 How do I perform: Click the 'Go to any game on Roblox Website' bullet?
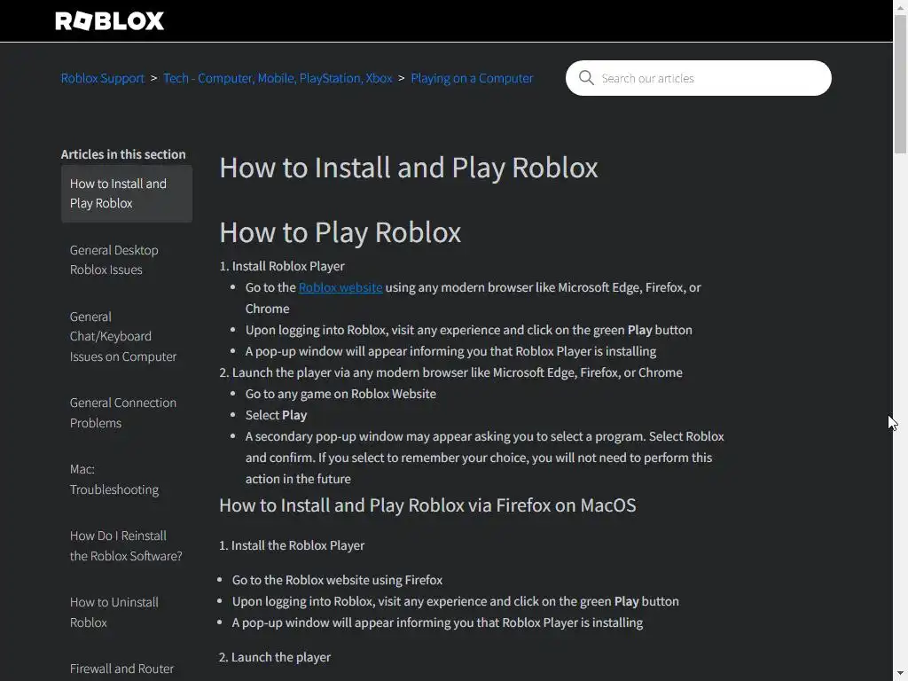point(340,394)
